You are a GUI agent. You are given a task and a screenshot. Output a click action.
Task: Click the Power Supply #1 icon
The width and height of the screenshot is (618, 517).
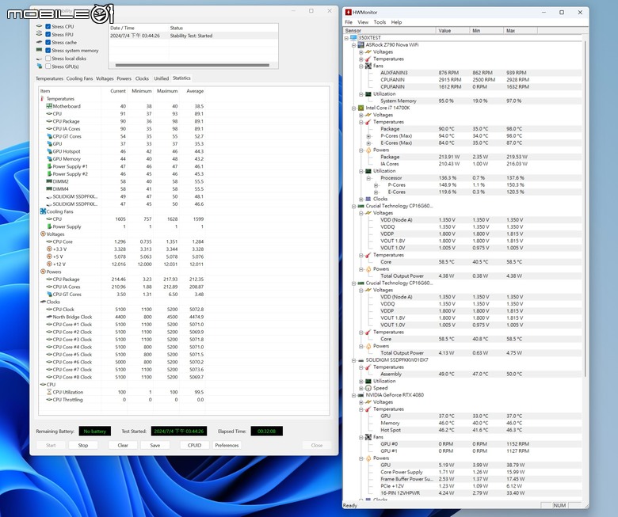(49, 166)
